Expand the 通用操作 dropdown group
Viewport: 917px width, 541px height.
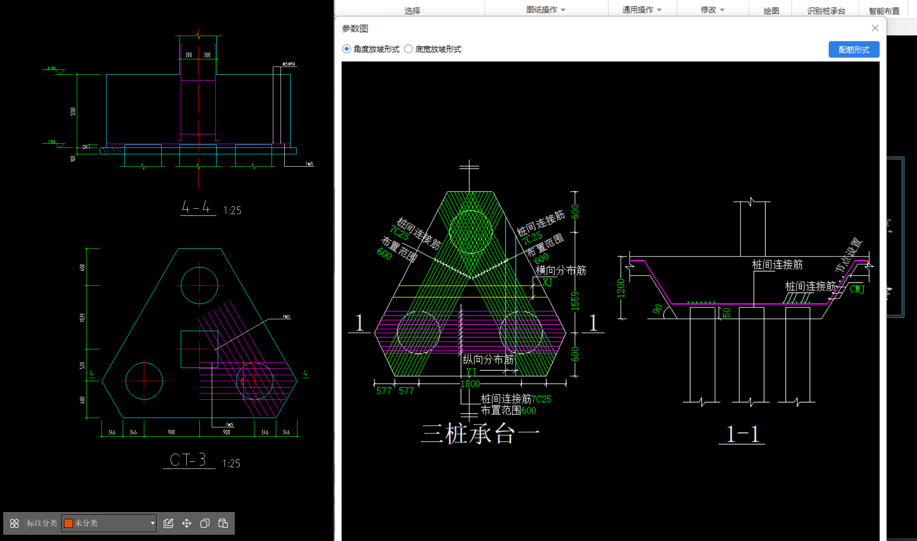point(642,10)
